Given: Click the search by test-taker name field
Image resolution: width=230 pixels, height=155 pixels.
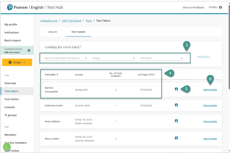Looking at the screenshot, I should click(x=63, y=58).
